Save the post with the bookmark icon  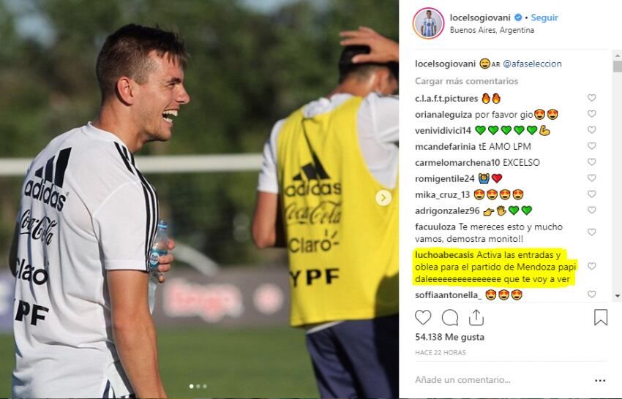click(601, 317)
